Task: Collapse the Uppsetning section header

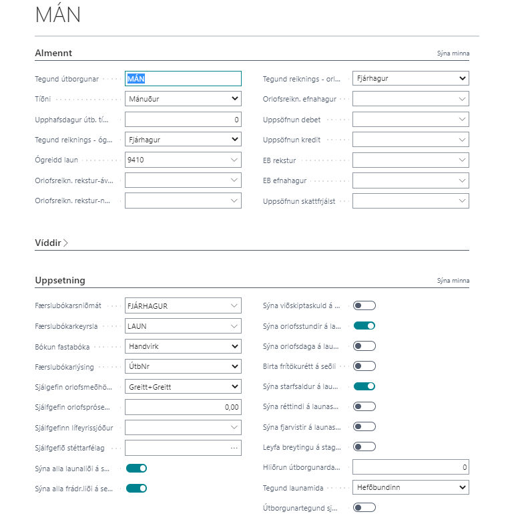Action: pos(60,280)
